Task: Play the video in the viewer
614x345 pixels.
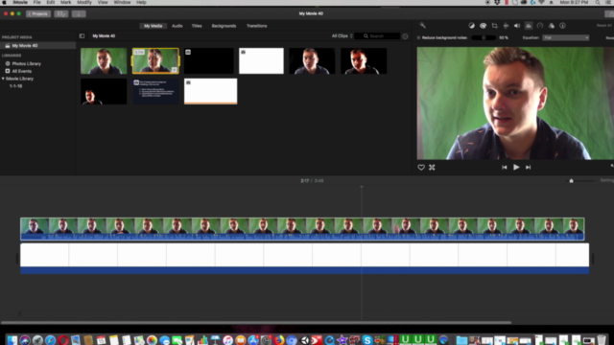Action: (516, 168)
